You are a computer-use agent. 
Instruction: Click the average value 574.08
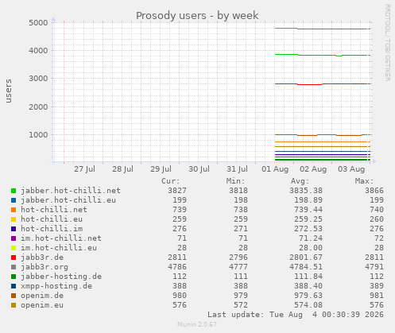tap(308, 305)
